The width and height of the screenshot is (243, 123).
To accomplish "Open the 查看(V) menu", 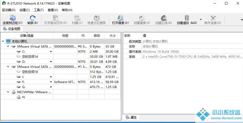I will (x=53, y=10).
